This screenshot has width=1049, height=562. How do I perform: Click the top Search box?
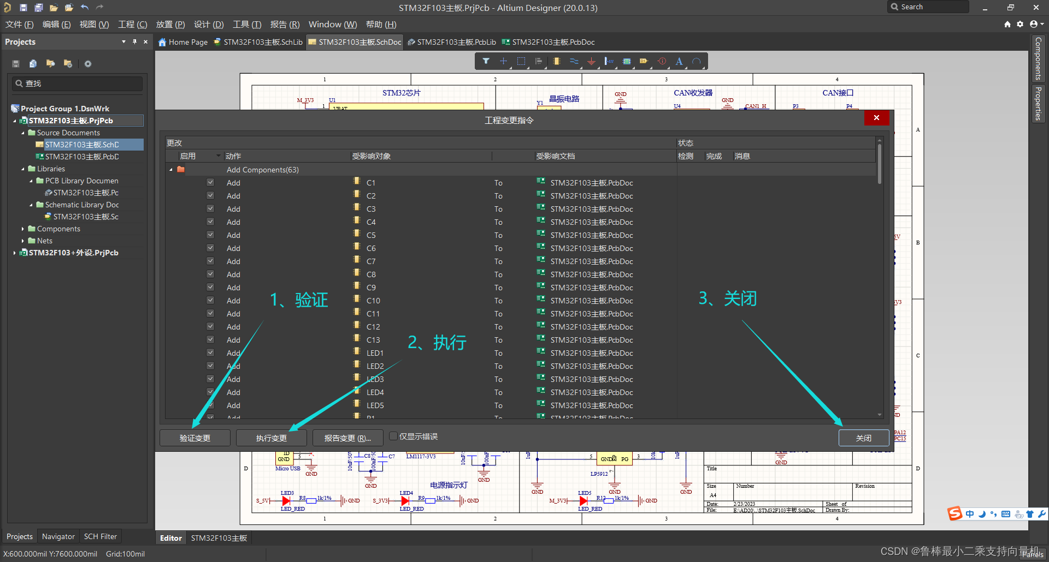pos(928,7)
